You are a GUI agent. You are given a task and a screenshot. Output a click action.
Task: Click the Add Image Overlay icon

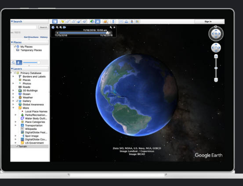pyautogui.click(x=79, y=21)
